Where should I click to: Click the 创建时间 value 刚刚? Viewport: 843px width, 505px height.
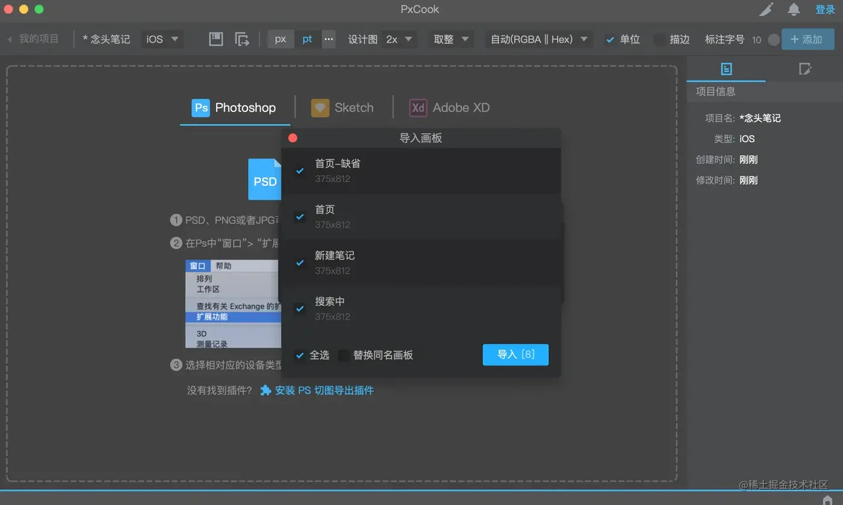[x=748, y=160]
